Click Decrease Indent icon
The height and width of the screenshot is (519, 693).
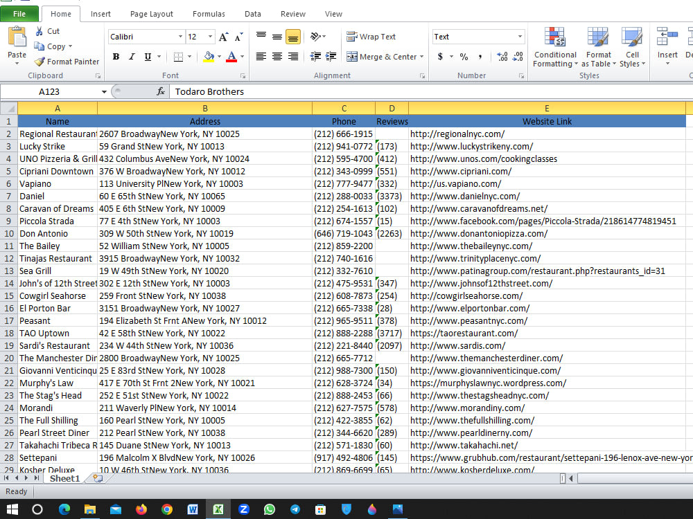point(315,57)
